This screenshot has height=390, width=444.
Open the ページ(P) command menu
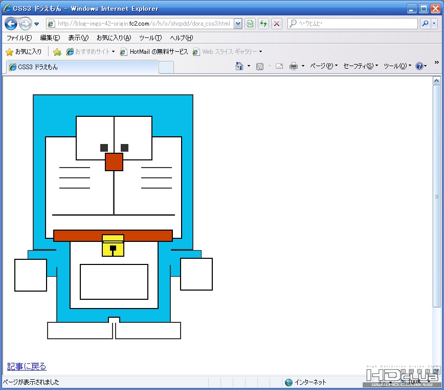[x=324, y=66]
